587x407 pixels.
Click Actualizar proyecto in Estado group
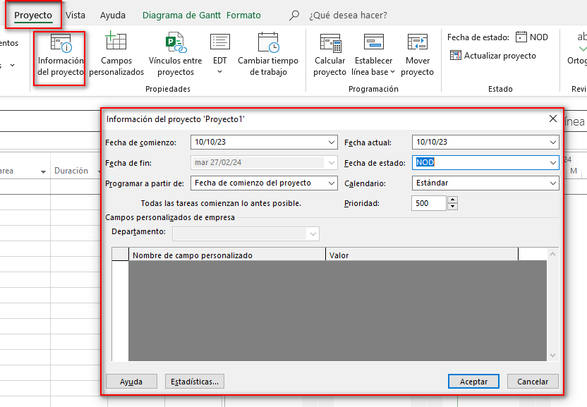(x=492, y=56)
